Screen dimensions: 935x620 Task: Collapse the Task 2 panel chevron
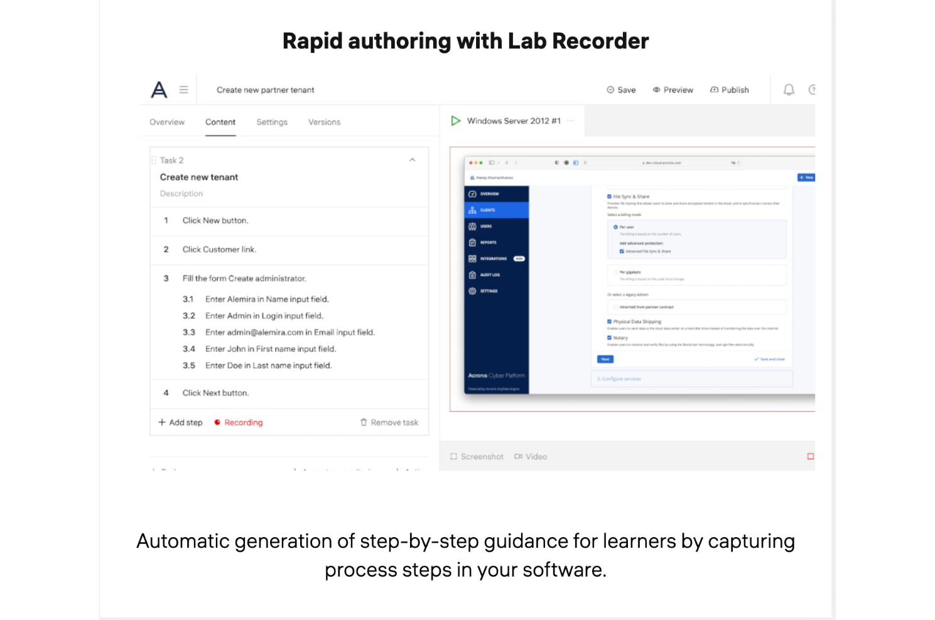[x=413, y=160]
